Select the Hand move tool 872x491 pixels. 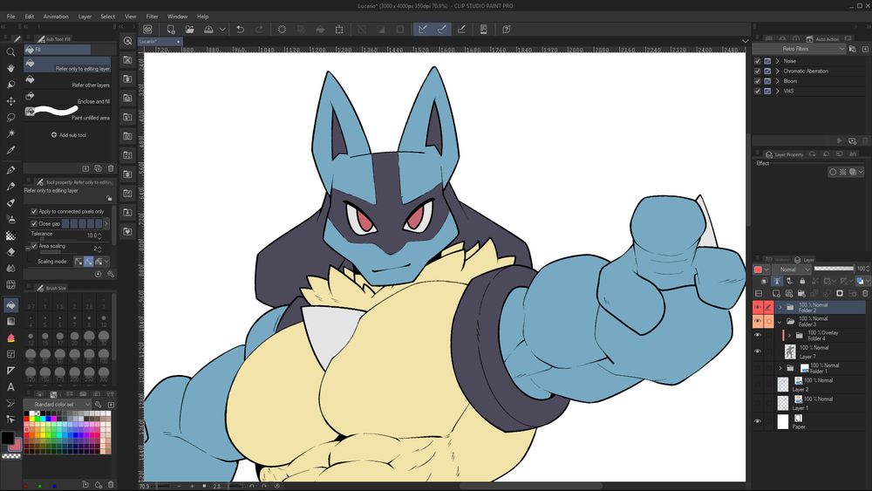(x=10, y=68)
